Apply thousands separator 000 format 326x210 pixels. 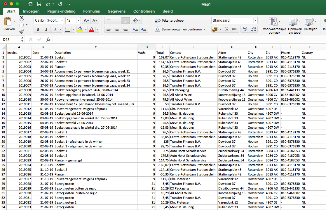point(235,29)
